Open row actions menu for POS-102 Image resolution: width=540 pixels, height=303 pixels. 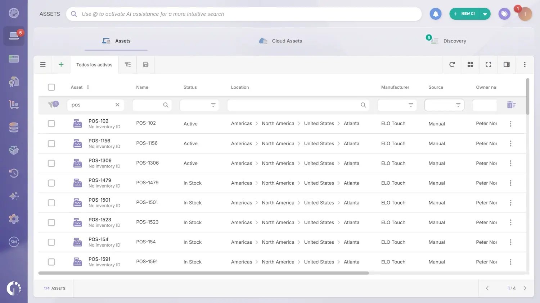tap(510, 124)
